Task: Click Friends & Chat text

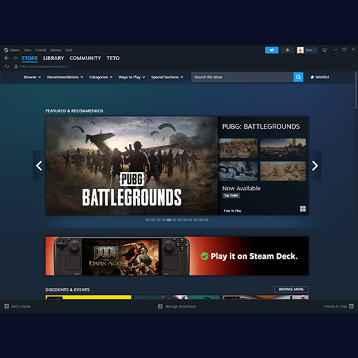Action: [335, 306]
